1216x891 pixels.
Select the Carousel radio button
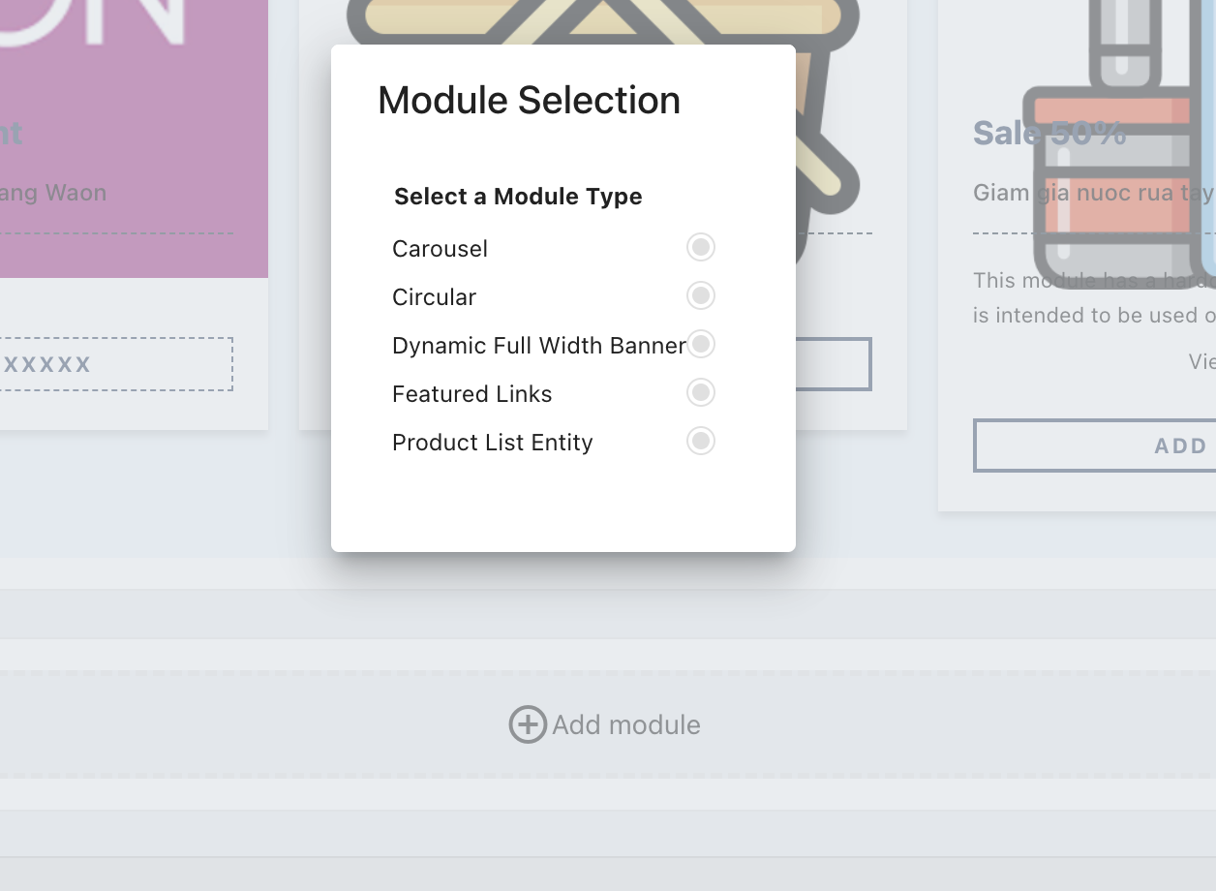(x=701, y=247)
